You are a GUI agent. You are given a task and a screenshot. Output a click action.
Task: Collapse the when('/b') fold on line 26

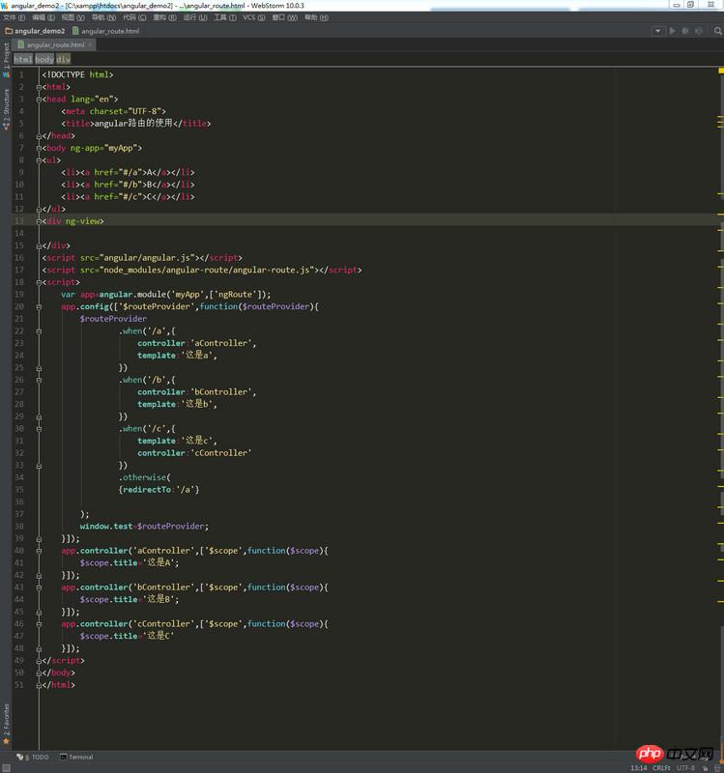[x=39, y=381]
